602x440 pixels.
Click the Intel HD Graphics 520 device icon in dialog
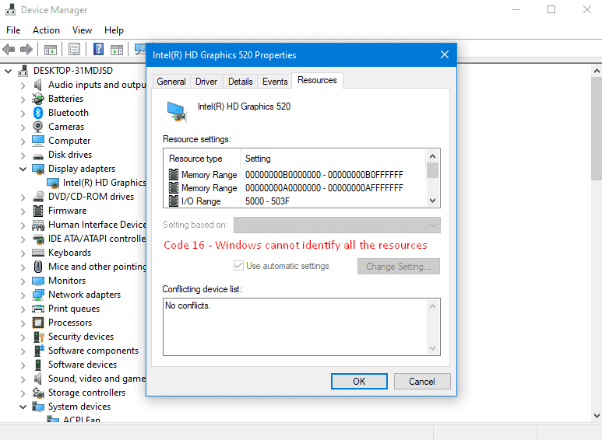(x=177, y=111)
